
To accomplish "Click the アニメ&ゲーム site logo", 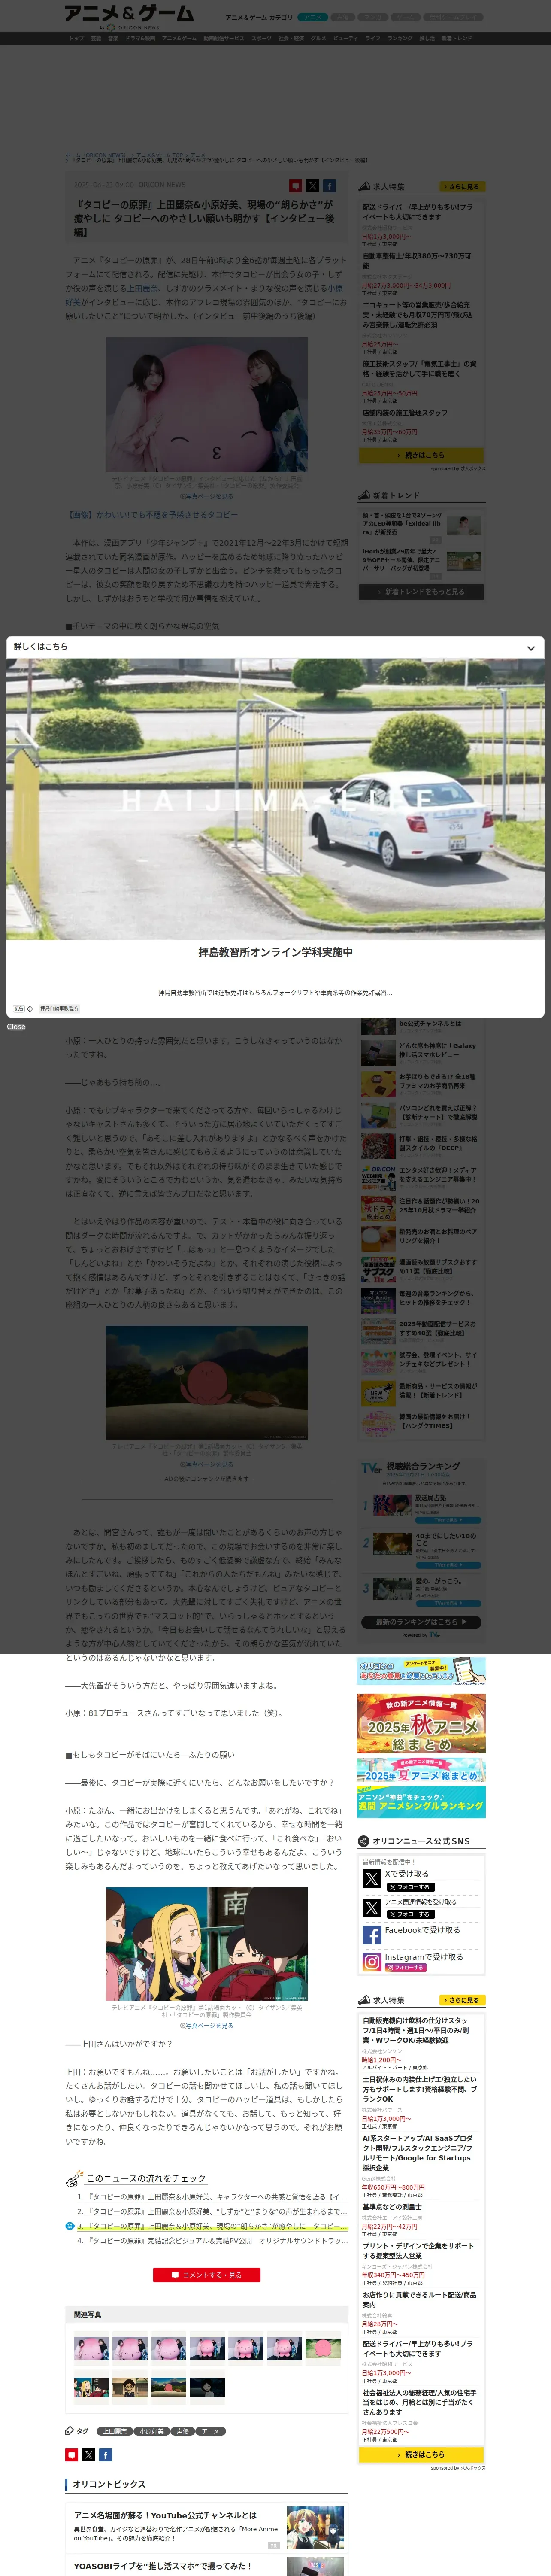I will (x=129, y=13).
